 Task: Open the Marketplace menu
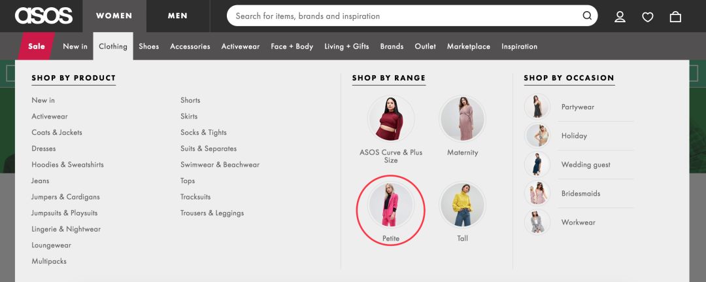(469, 46)
